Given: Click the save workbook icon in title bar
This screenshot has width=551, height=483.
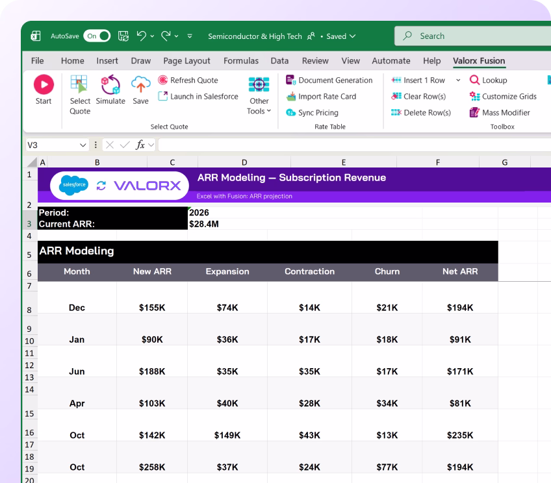Looking at the screenshot, I should 123,36.
